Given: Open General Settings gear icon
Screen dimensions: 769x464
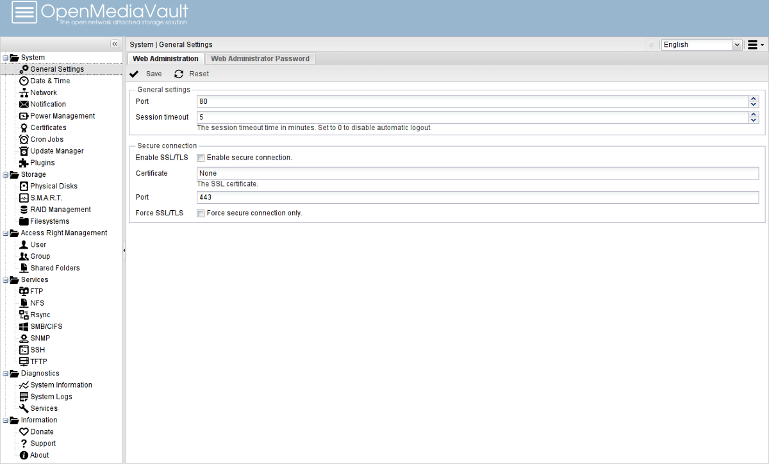Looking at the screenshot, I should coord(24,69).
